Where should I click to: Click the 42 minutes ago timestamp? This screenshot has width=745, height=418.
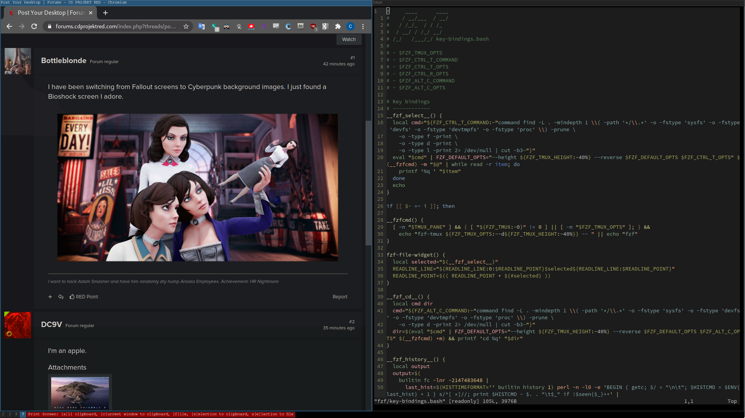pos(339,64)
